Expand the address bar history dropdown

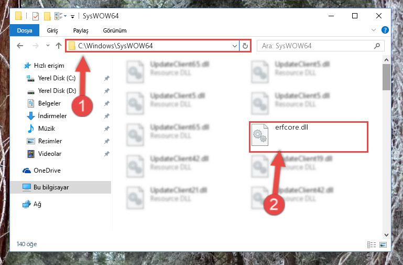[234, 46]
